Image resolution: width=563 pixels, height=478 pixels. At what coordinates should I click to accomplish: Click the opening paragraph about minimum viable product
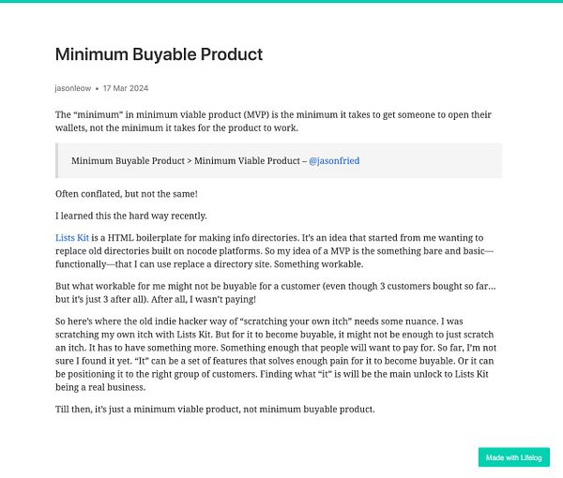[x=272, y=121]
